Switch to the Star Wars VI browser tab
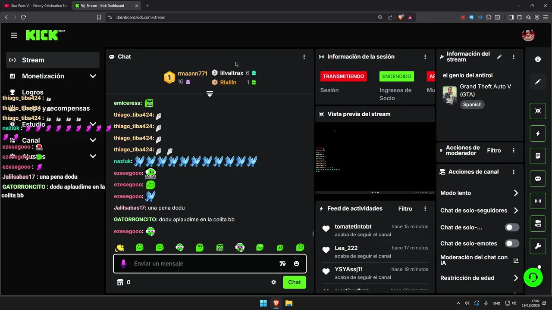The image size is (552, 310). [36, 6]
